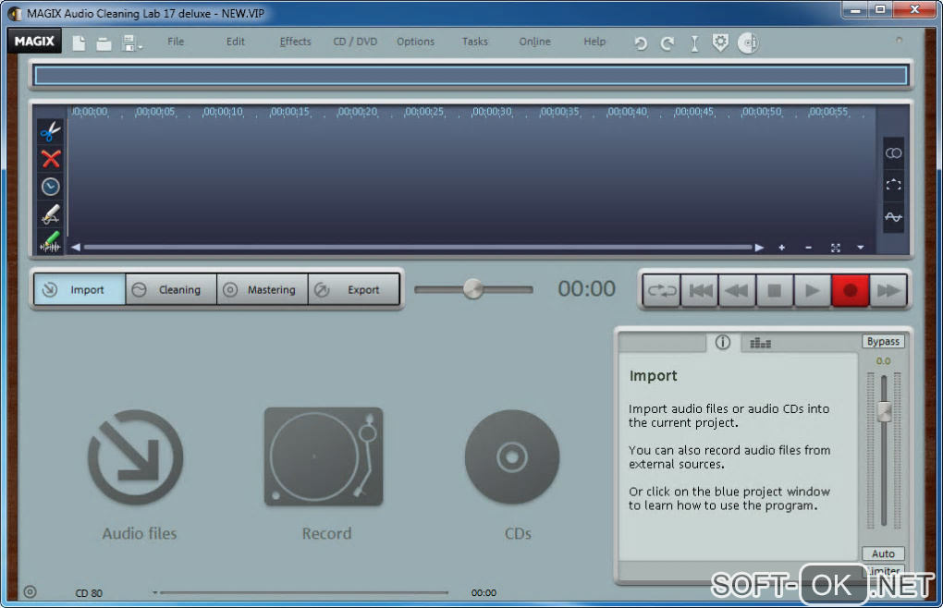Open the Effects menu
The width and height of the screenshot is (943, 608).
coord(295,42)
